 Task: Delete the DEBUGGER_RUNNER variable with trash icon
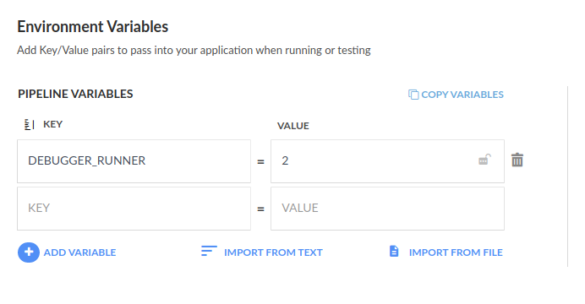(517, 160)
